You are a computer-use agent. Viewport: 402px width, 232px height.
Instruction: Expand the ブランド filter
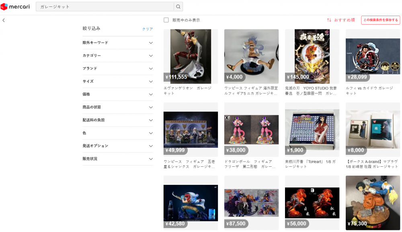point(117,68)
